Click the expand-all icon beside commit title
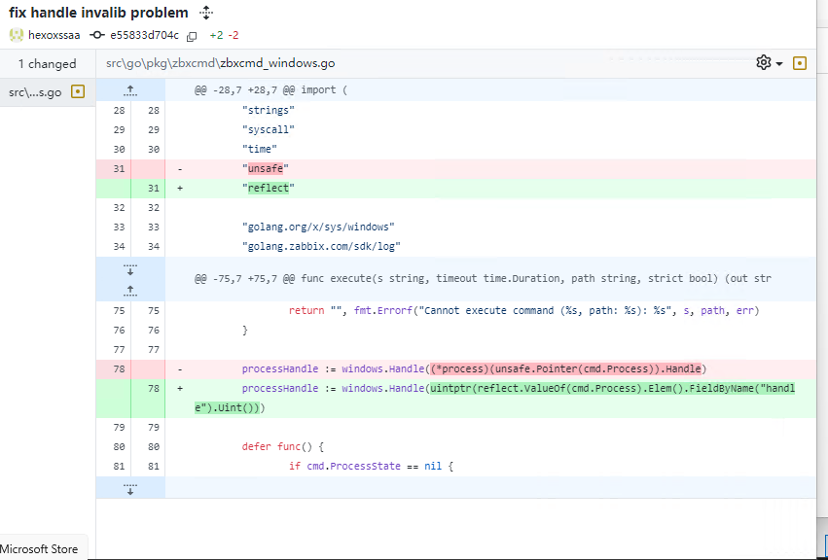This screenshot has width=828, height=560. point(205,13)
